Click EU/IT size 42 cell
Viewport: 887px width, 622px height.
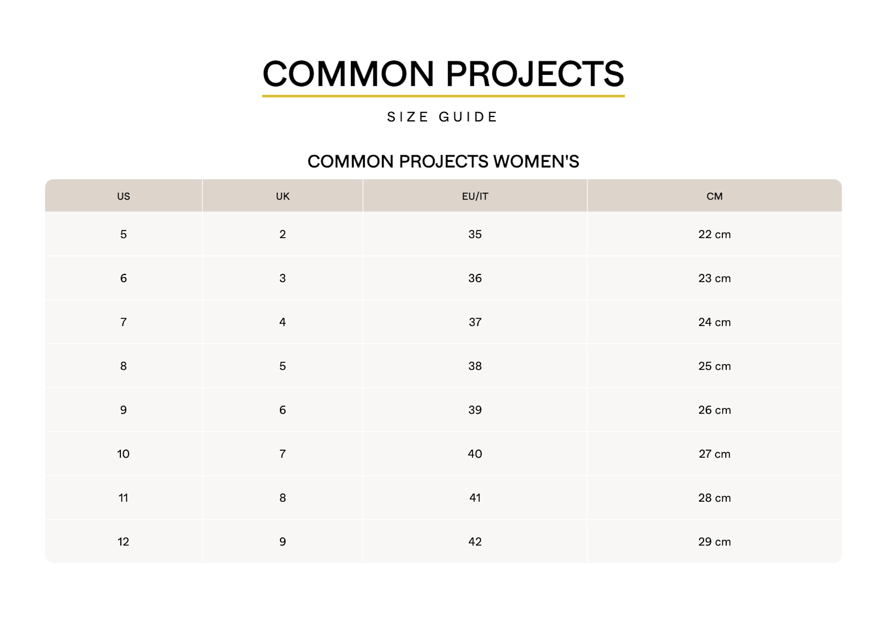tap(475, 541)
